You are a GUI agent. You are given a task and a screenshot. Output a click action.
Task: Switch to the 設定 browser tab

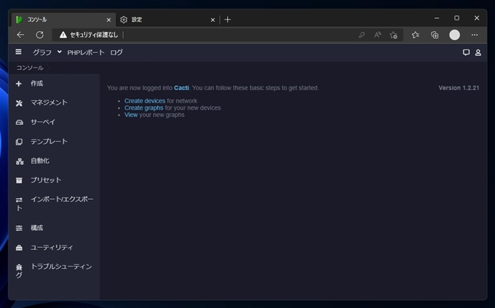tap(167, 20)
